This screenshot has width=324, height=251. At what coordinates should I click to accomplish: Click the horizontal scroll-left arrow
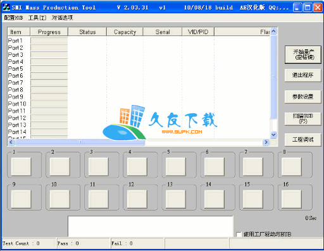(x=11, y=142)
